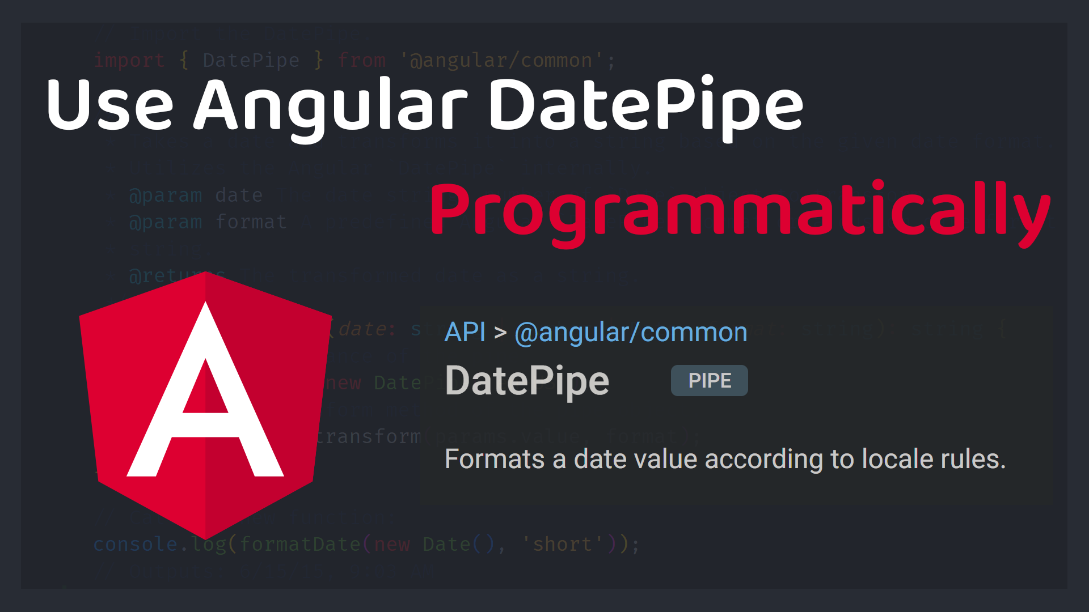Select 'from' keyword in the import statement
The height and width of the screenshot is (612, 1089).
[362, 59]
